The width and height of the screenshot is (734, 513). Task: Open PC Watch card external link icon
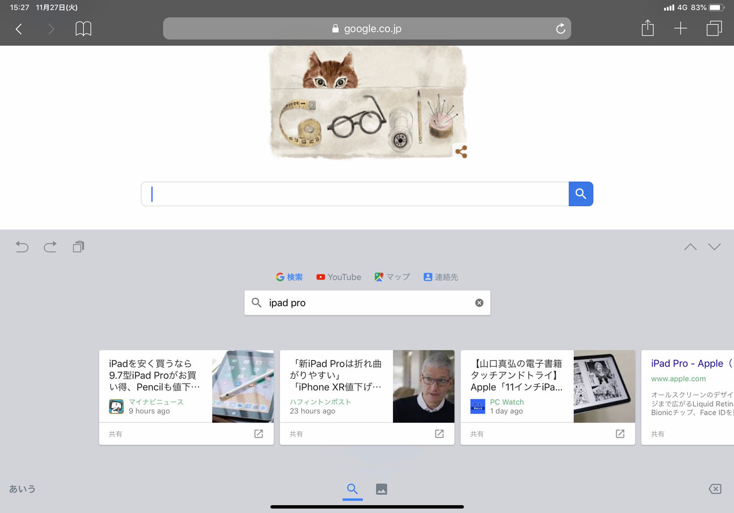coord(620,434)
